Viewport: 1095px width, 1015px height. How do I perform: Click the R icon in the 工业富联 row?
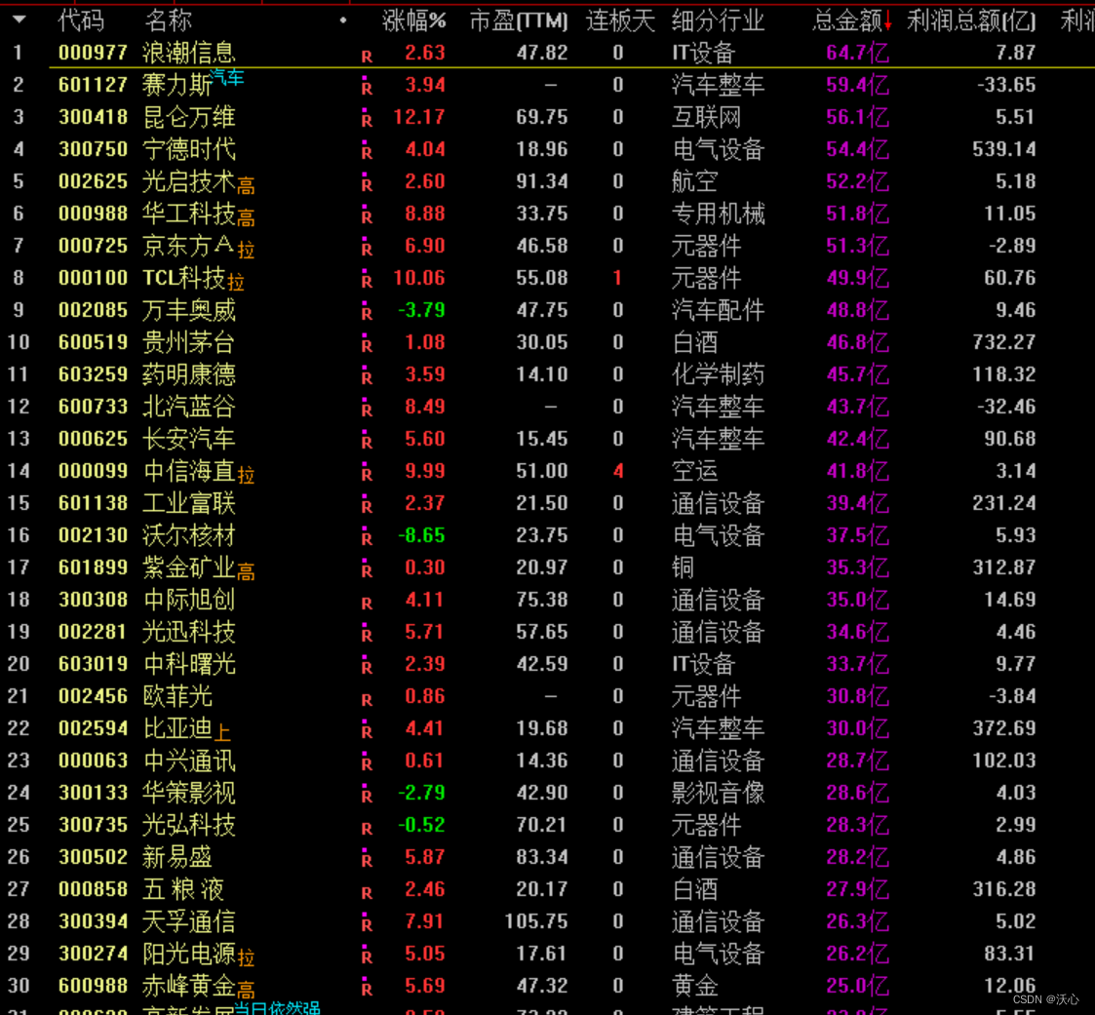pyautogui.click(x=367, y=505)
